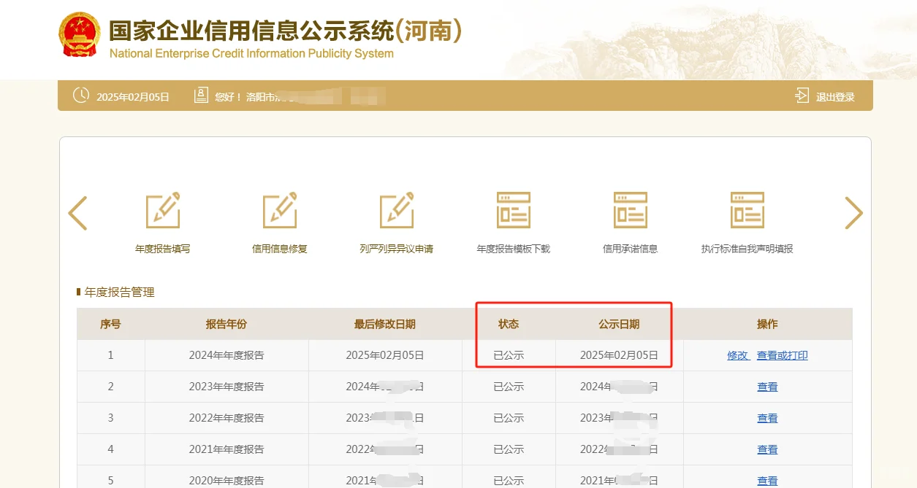The width and height of the screenshot is (917, 488).
Task: Click sequence number 3 cell
Action: 111,418
